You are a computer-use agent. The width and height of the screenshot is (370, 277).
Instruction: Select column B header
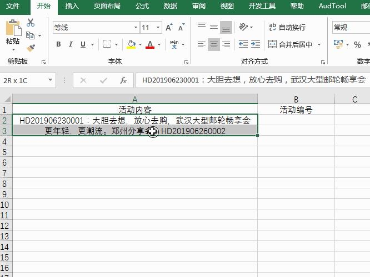click(x=296, y=99)
